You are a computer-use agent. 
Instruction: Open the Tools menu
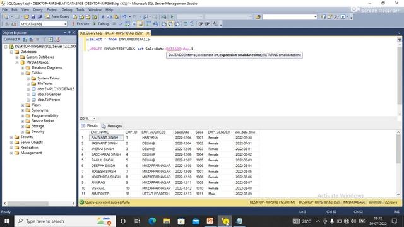[x=80, y=10]
